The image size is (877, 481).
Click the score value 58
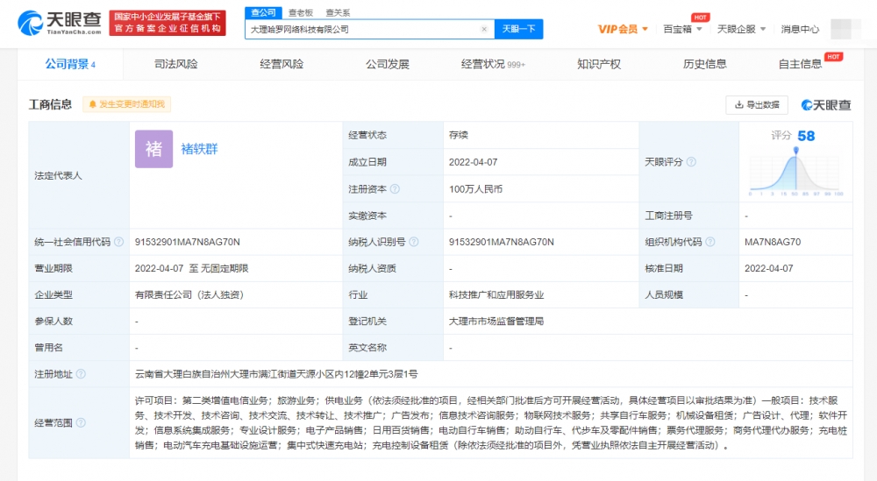[806, 136]
